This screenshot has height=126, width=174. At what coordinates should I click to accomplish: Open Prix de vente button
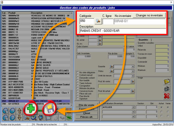pyautogui.click(x=87, y=105)
